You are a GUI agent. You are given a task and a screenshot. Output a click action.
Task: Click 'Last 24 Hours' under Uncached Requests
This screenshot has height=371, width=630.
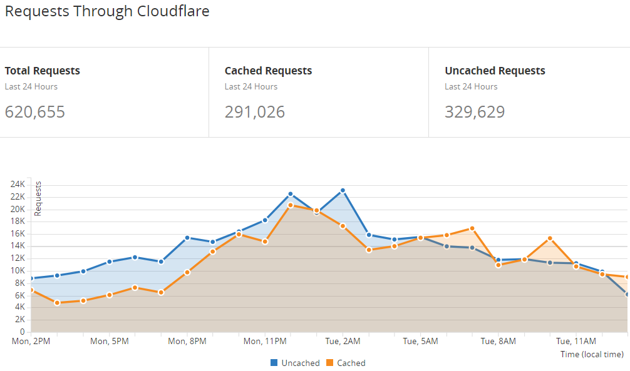click(x=471, y=87)
